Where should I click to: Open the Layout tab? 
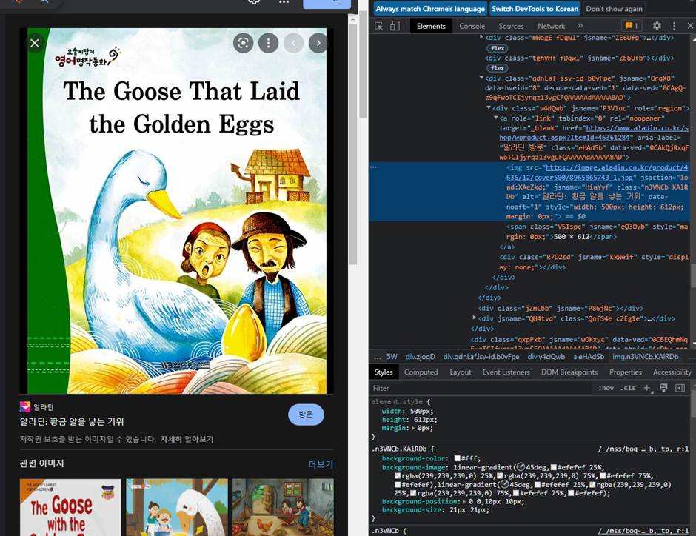click(x=461, y=372)
